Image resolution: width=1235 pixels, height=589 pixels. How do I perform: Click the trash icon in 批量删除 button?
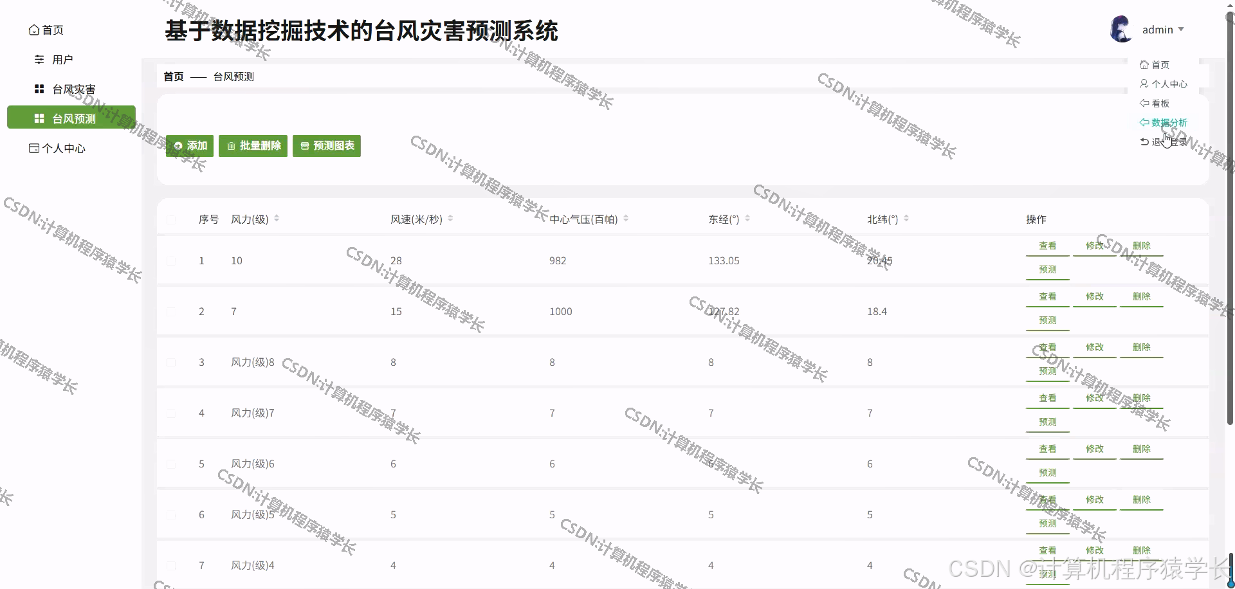point(231,146)
